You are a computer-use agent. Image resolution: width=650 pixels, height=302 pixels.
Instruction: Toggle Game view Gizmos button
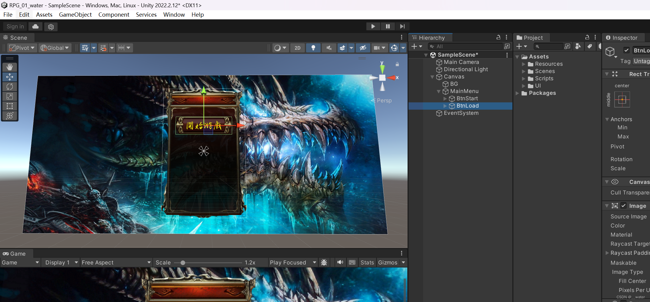click(x=388, y=263)
